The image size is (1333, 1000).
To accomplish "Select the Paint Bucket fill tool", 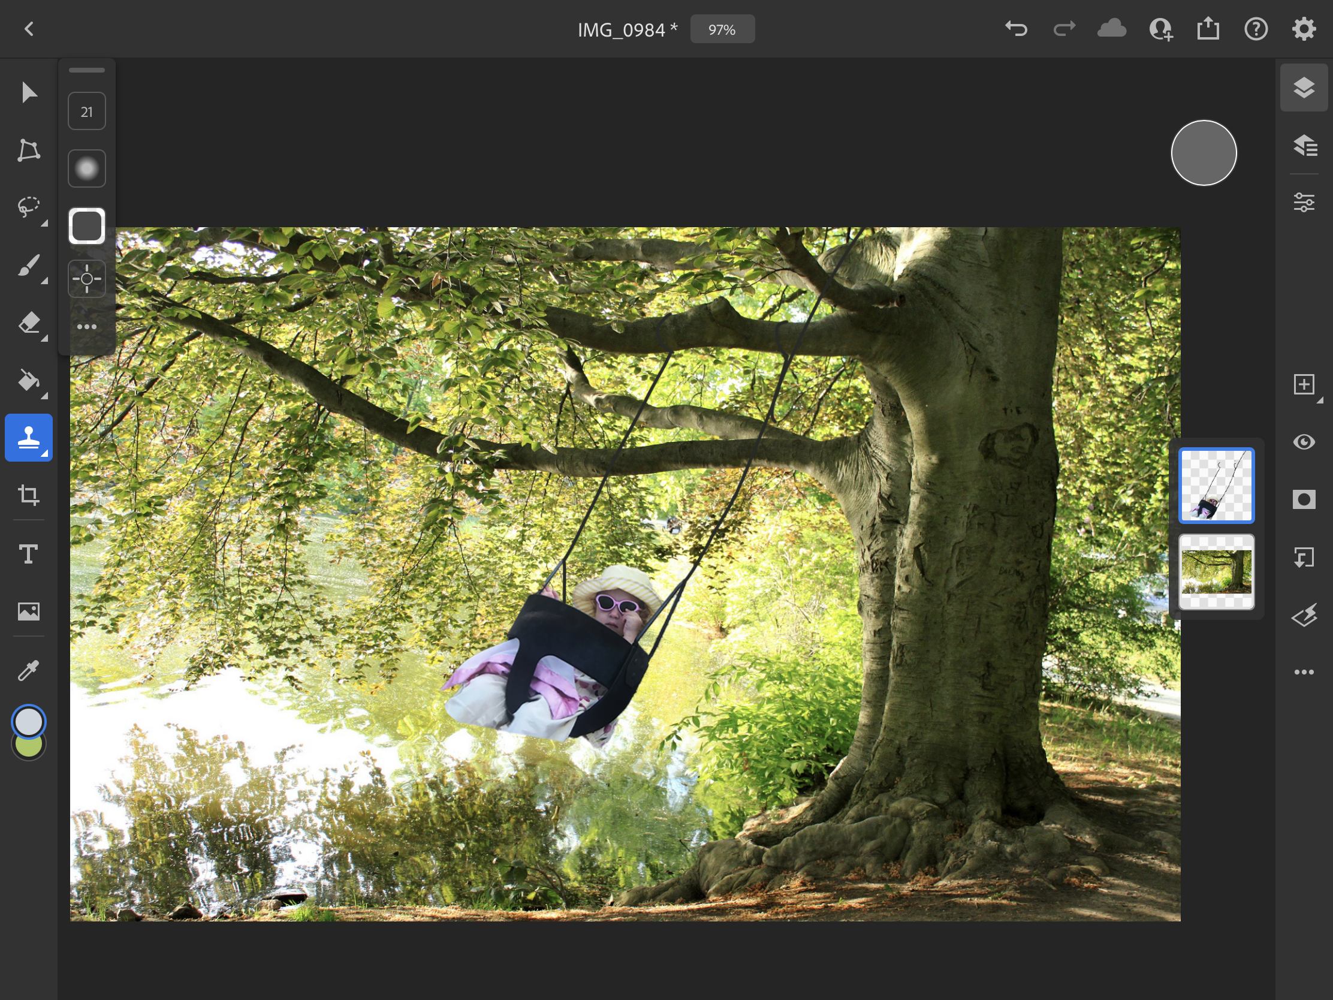I will [28, 380].
